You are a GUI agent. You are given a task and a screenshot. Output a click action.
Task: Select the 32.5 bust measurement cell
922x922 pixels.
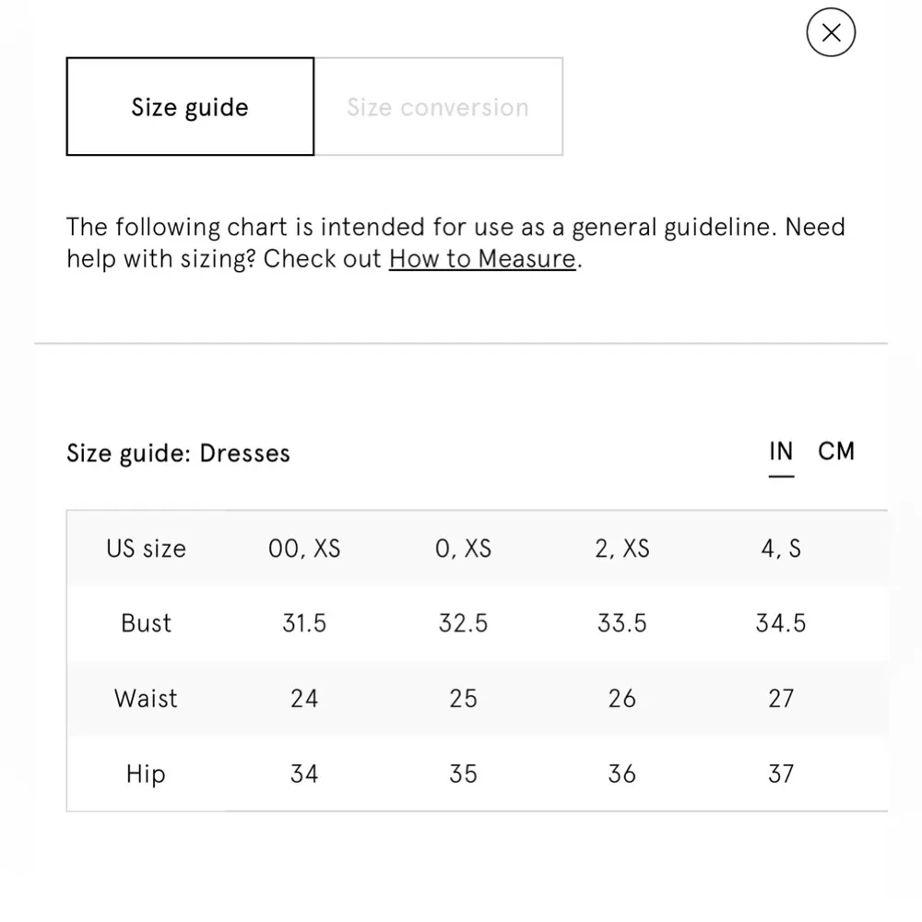tap(463, 623)
